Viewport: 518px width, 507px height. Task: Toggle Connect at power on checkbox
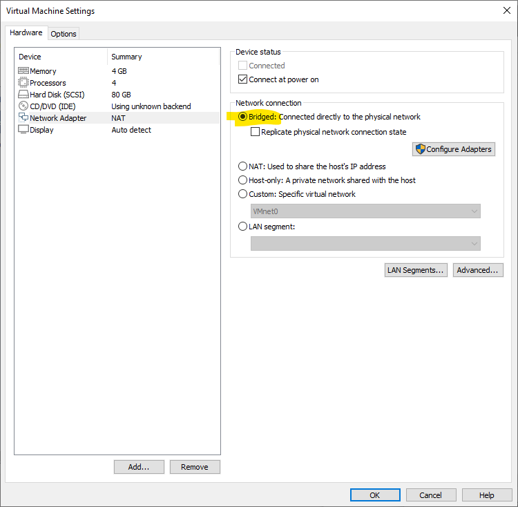(242, 79)
